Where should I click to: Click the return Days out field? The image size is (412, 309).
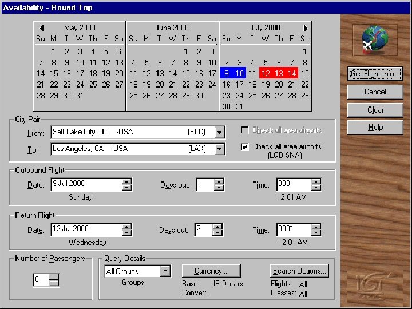pyautogui.click(x=204, y=229)
